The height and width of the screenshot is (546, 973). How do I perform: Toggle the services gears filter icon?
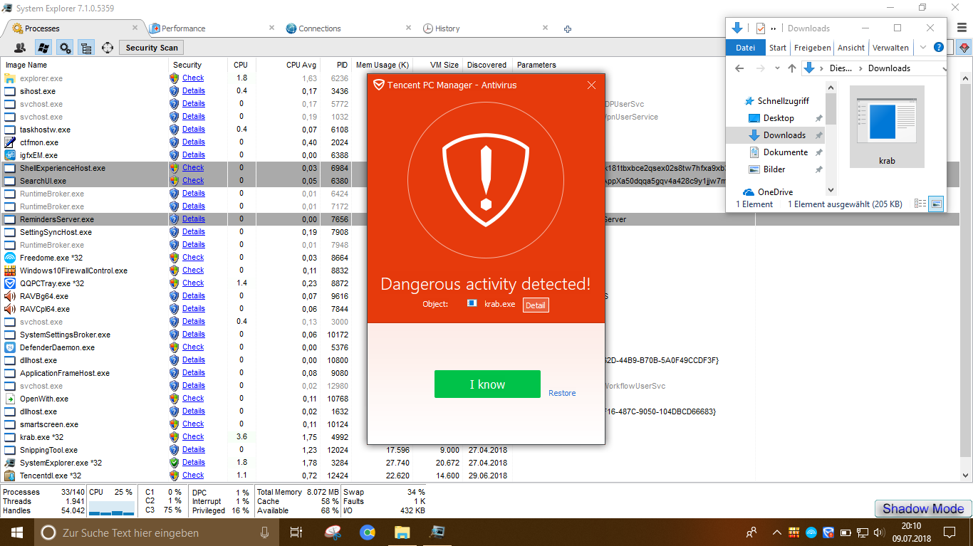click(65, 48)
